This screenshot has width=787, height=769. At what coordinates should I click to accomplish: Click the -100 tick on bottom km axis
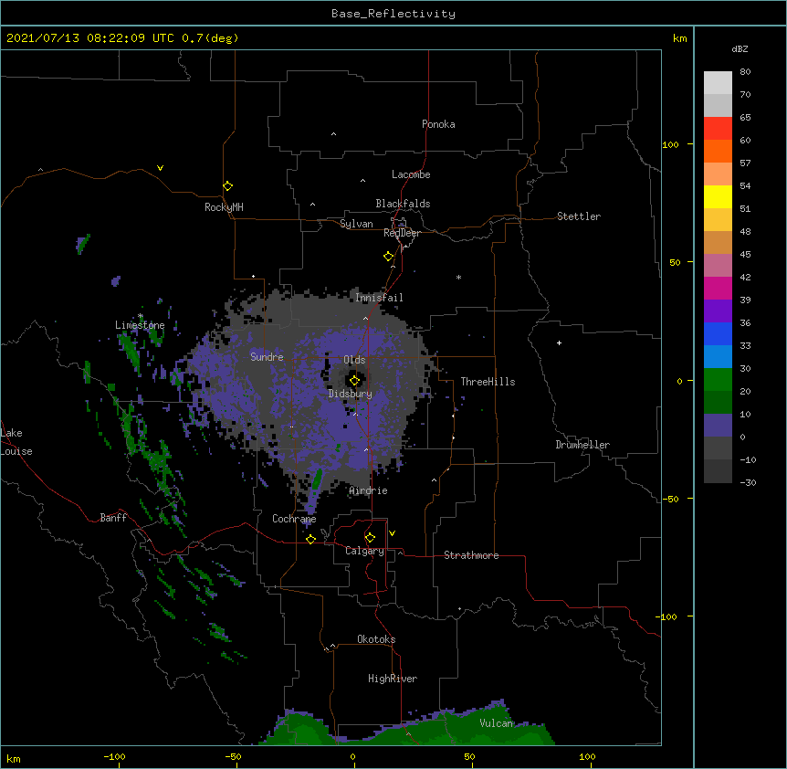pyautogui.click(x=114, y=757)
